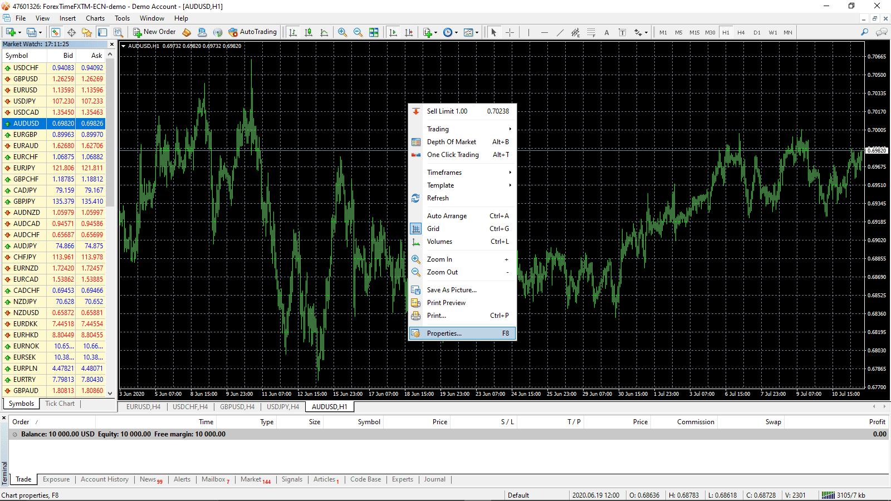Select the Fibonacci Retracement drawing tool

click(x=591, y=32)
